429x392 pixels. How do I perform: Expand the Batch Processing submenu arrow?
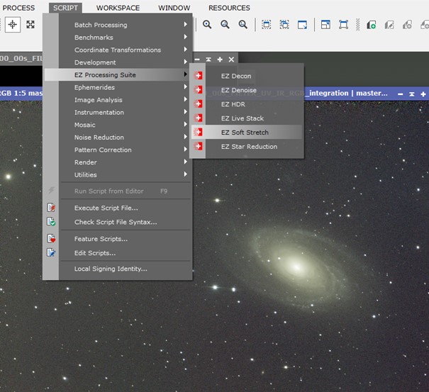point(186,24)
